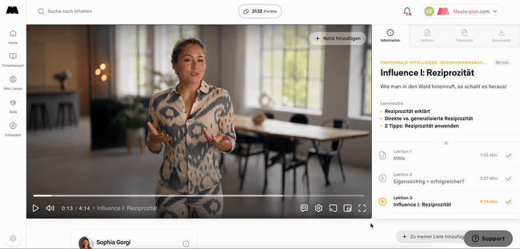Image resolution: width=520 pixels, height=249 pixels.
Task: Open Lektion 2 'Eigensüchtig = erfolgreicher?'
Action: point(446,178)
